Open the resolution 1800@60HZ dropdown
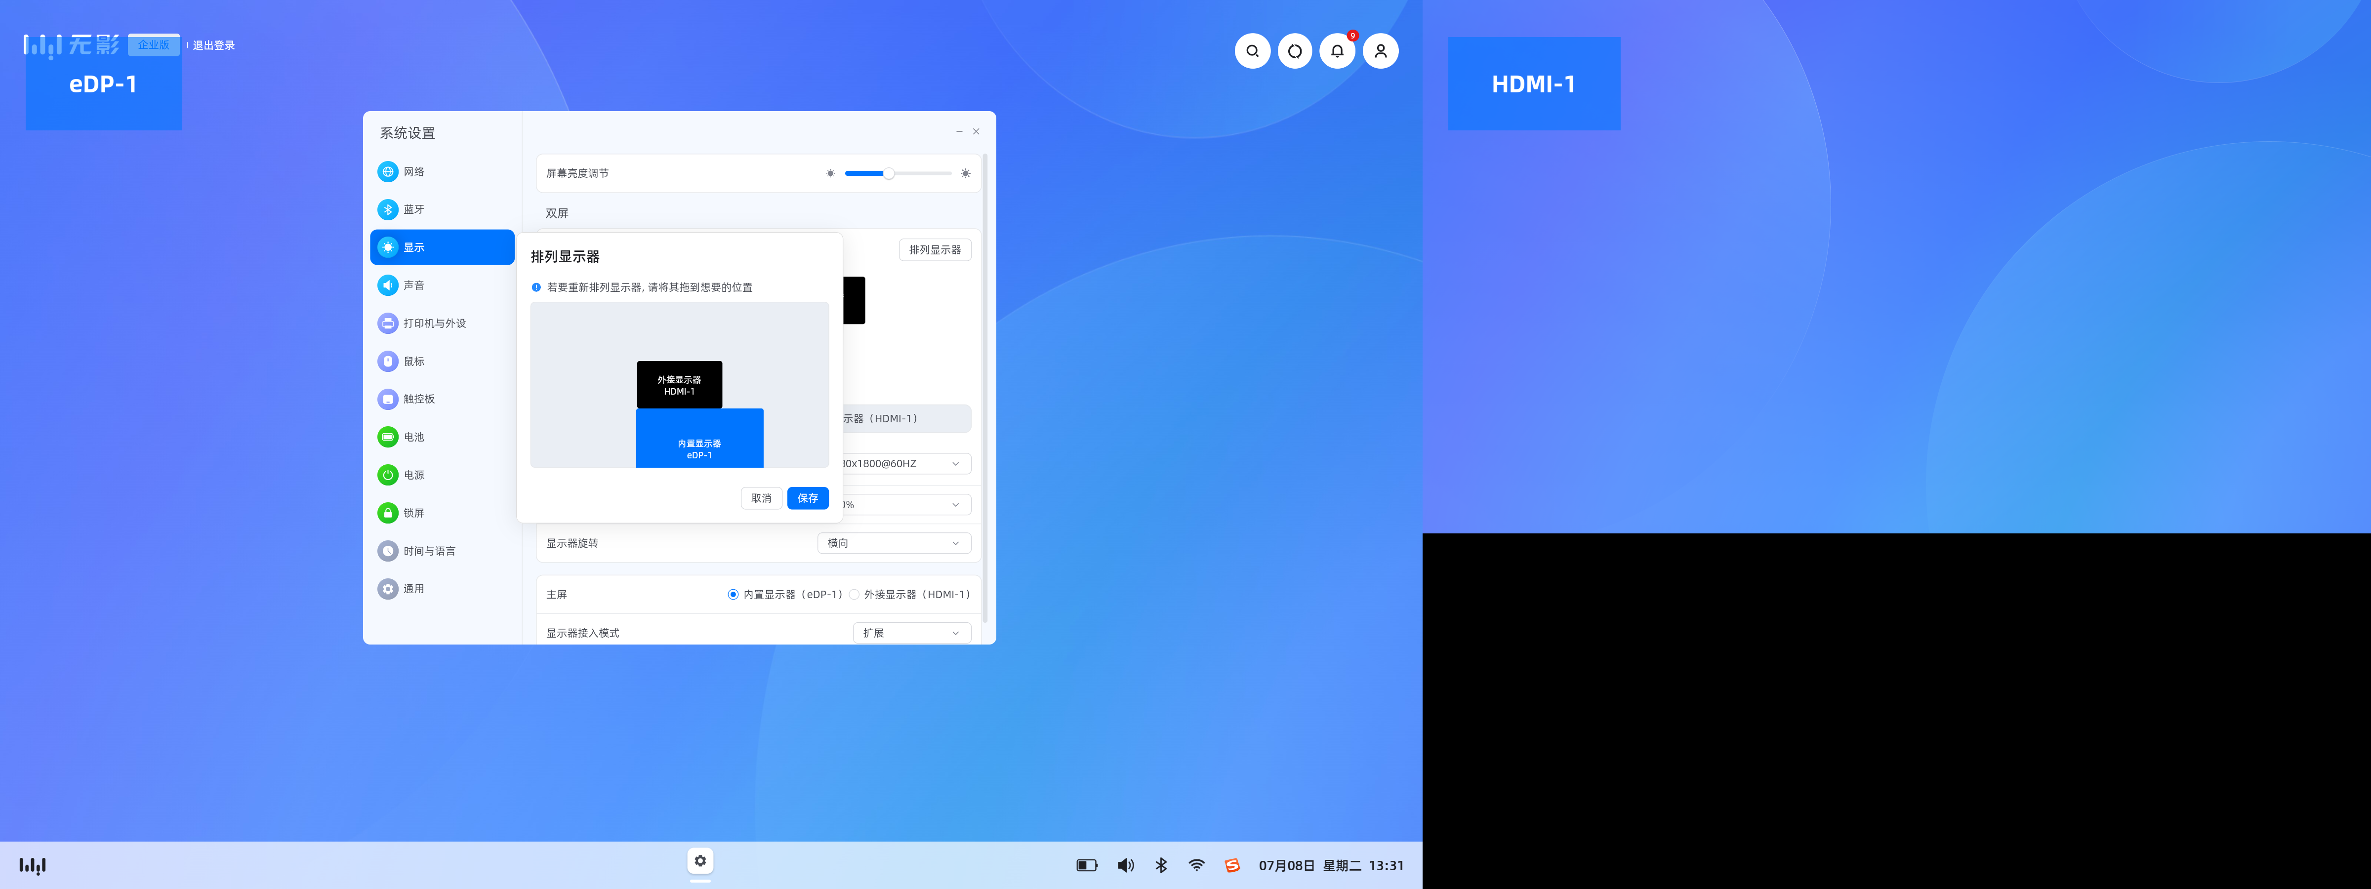The image size is (2371, 889). pos(906,464)
